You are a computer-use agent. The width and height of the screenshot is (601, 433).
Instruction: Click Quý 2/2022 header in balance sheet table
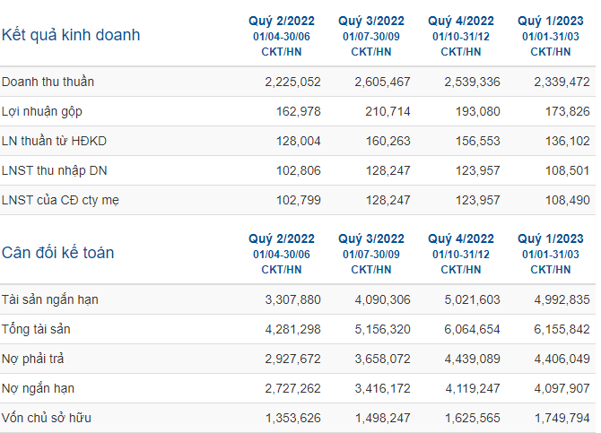(x=282, y=238)
